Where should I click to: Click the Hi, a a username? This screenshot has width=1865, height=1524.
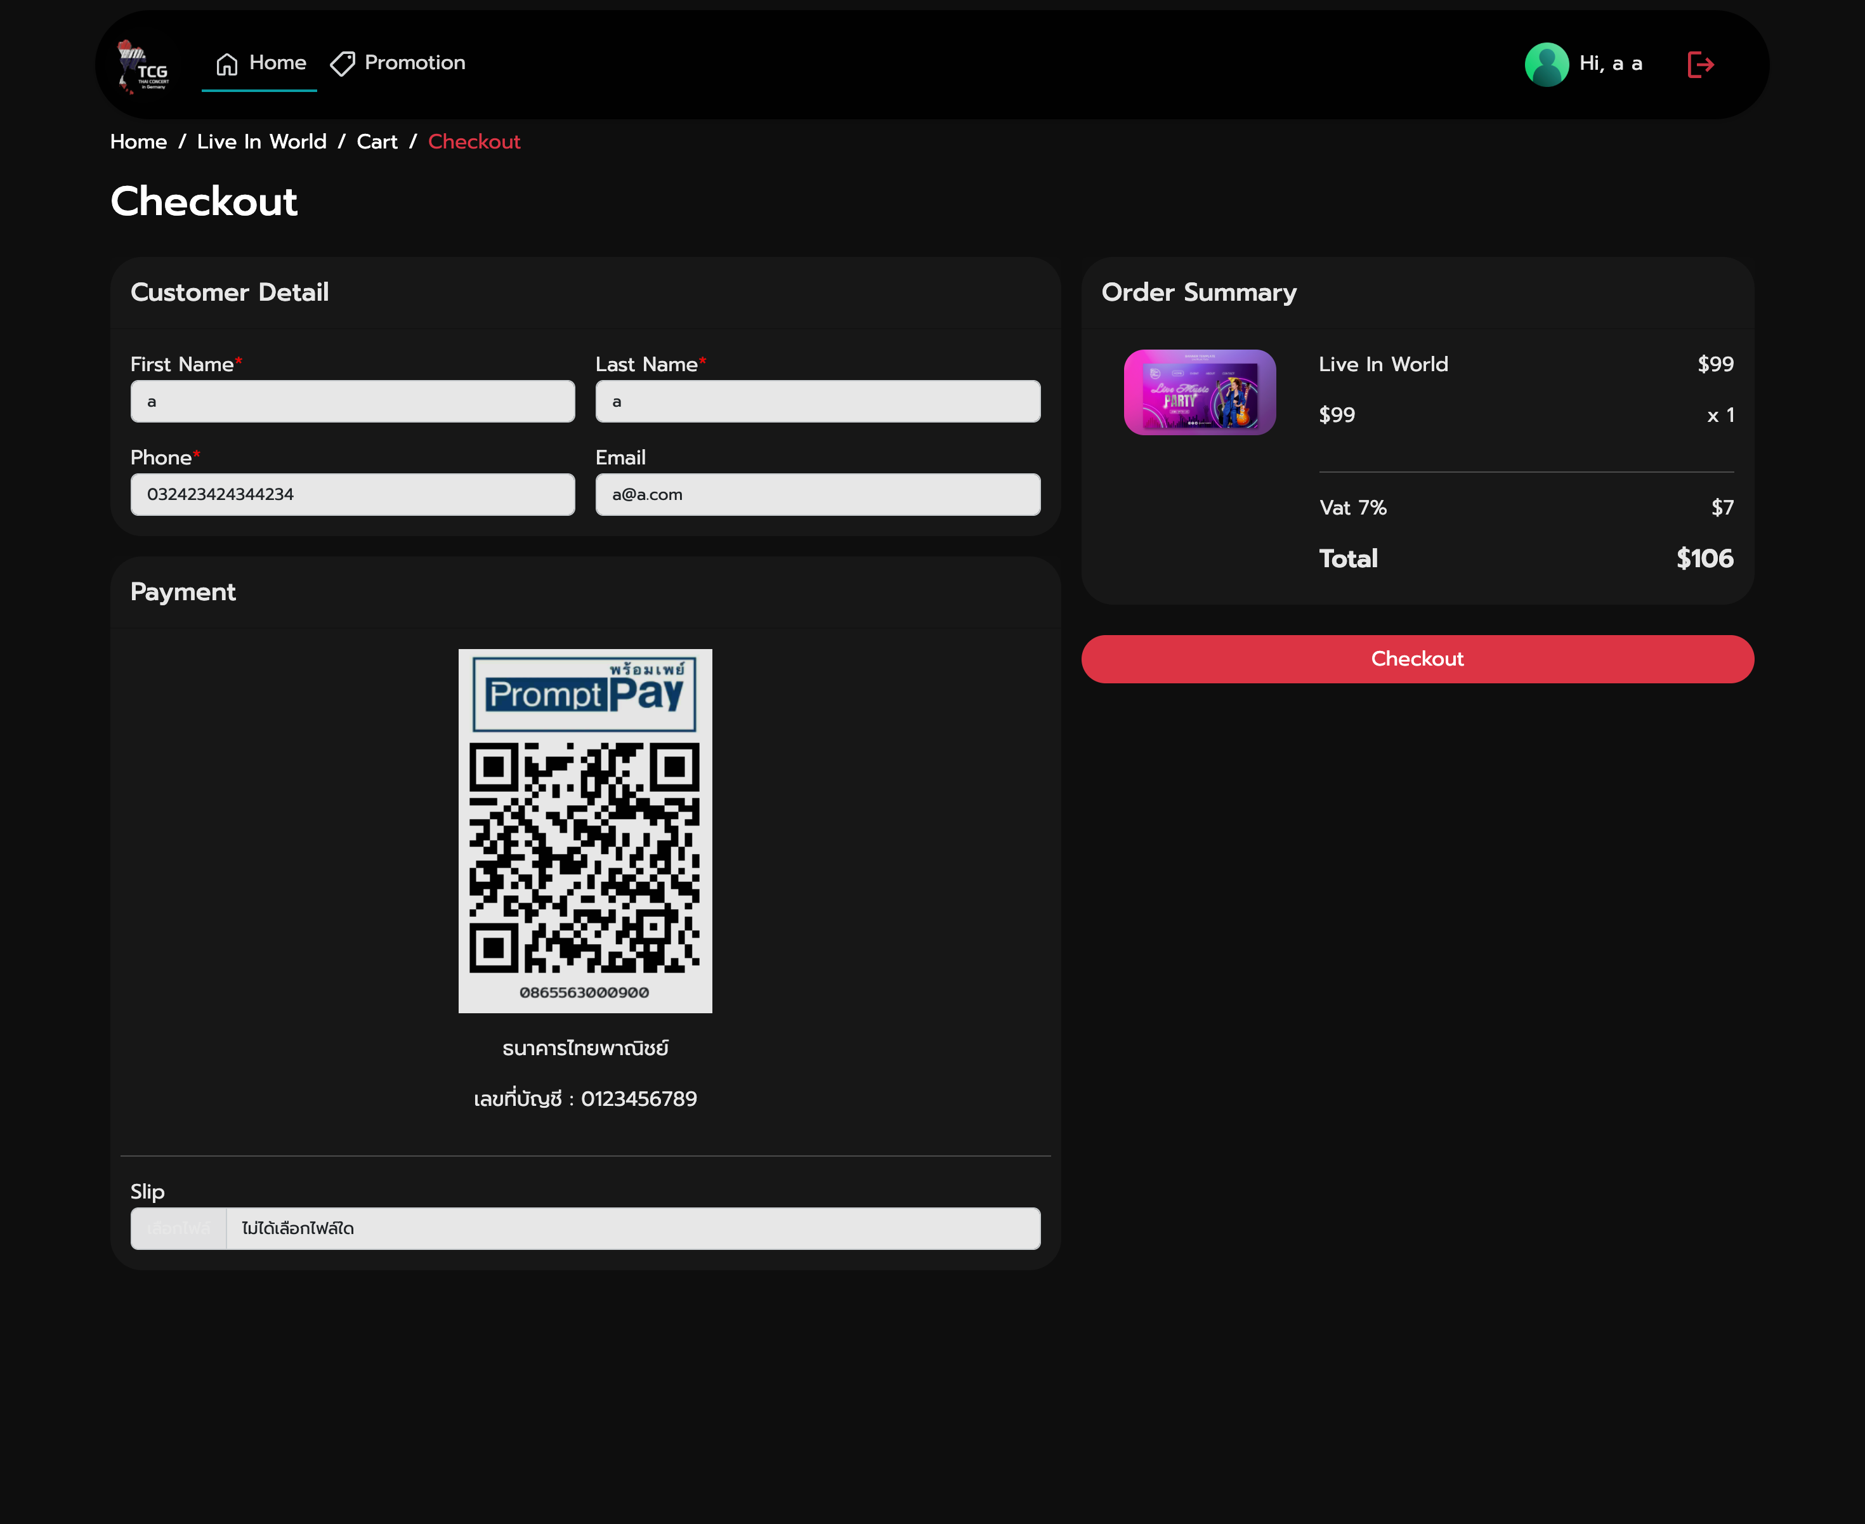1611,64
